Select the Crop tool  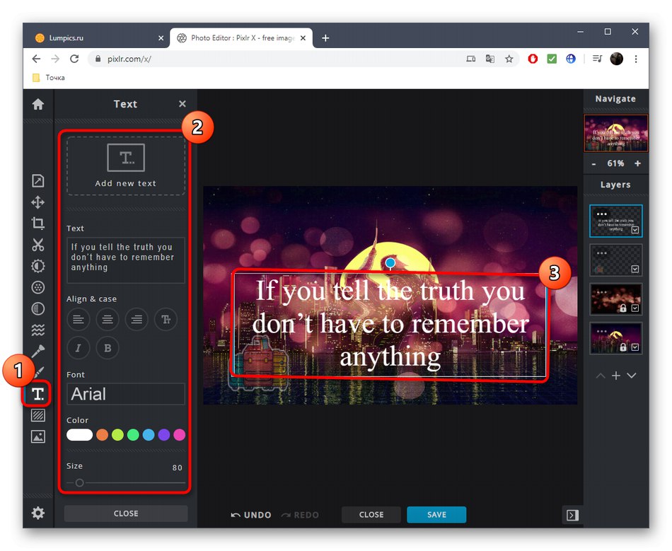37,224
